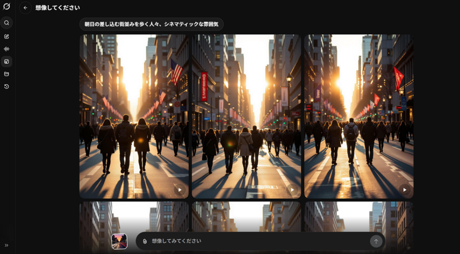The image size is (460, 254).
Task: Play the middle generated street video
Action: pos(292,190)
